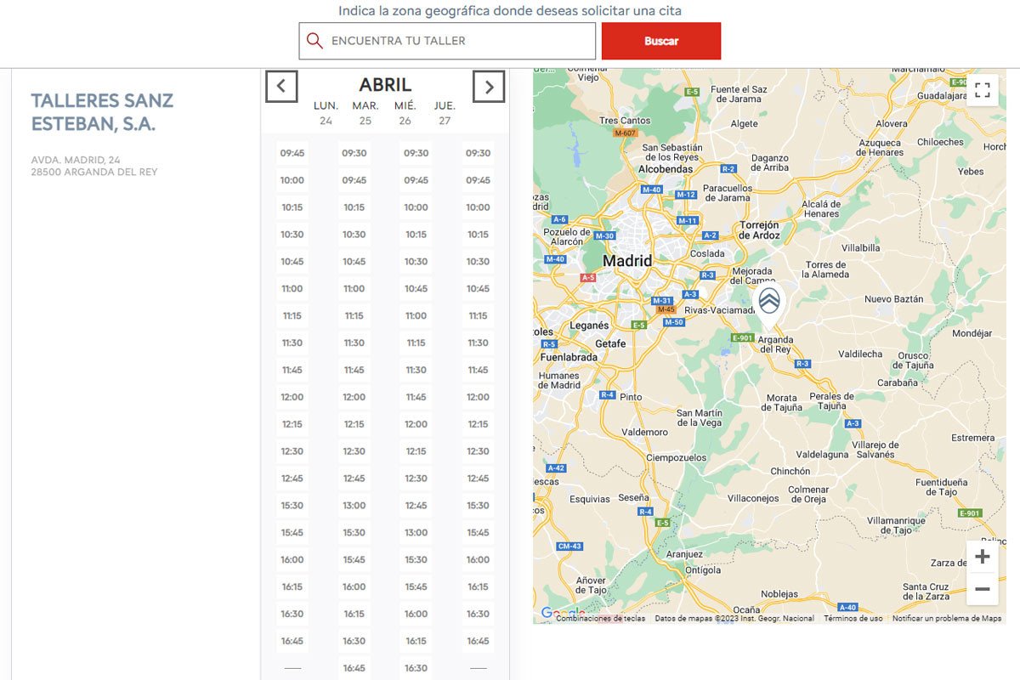1020x680 pixels.
Task: Book the 16:15 slot on Wednesday 26
Action: [x=416, y=641]
